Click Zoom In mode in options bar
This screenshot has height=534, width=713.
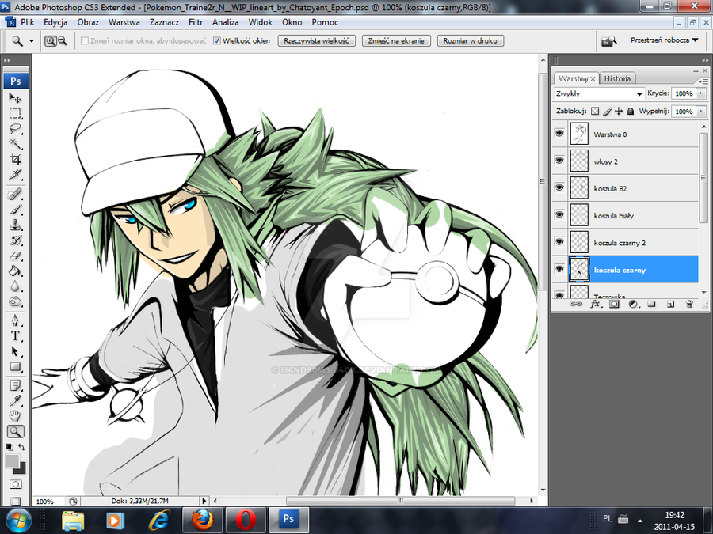pos(51,41)
